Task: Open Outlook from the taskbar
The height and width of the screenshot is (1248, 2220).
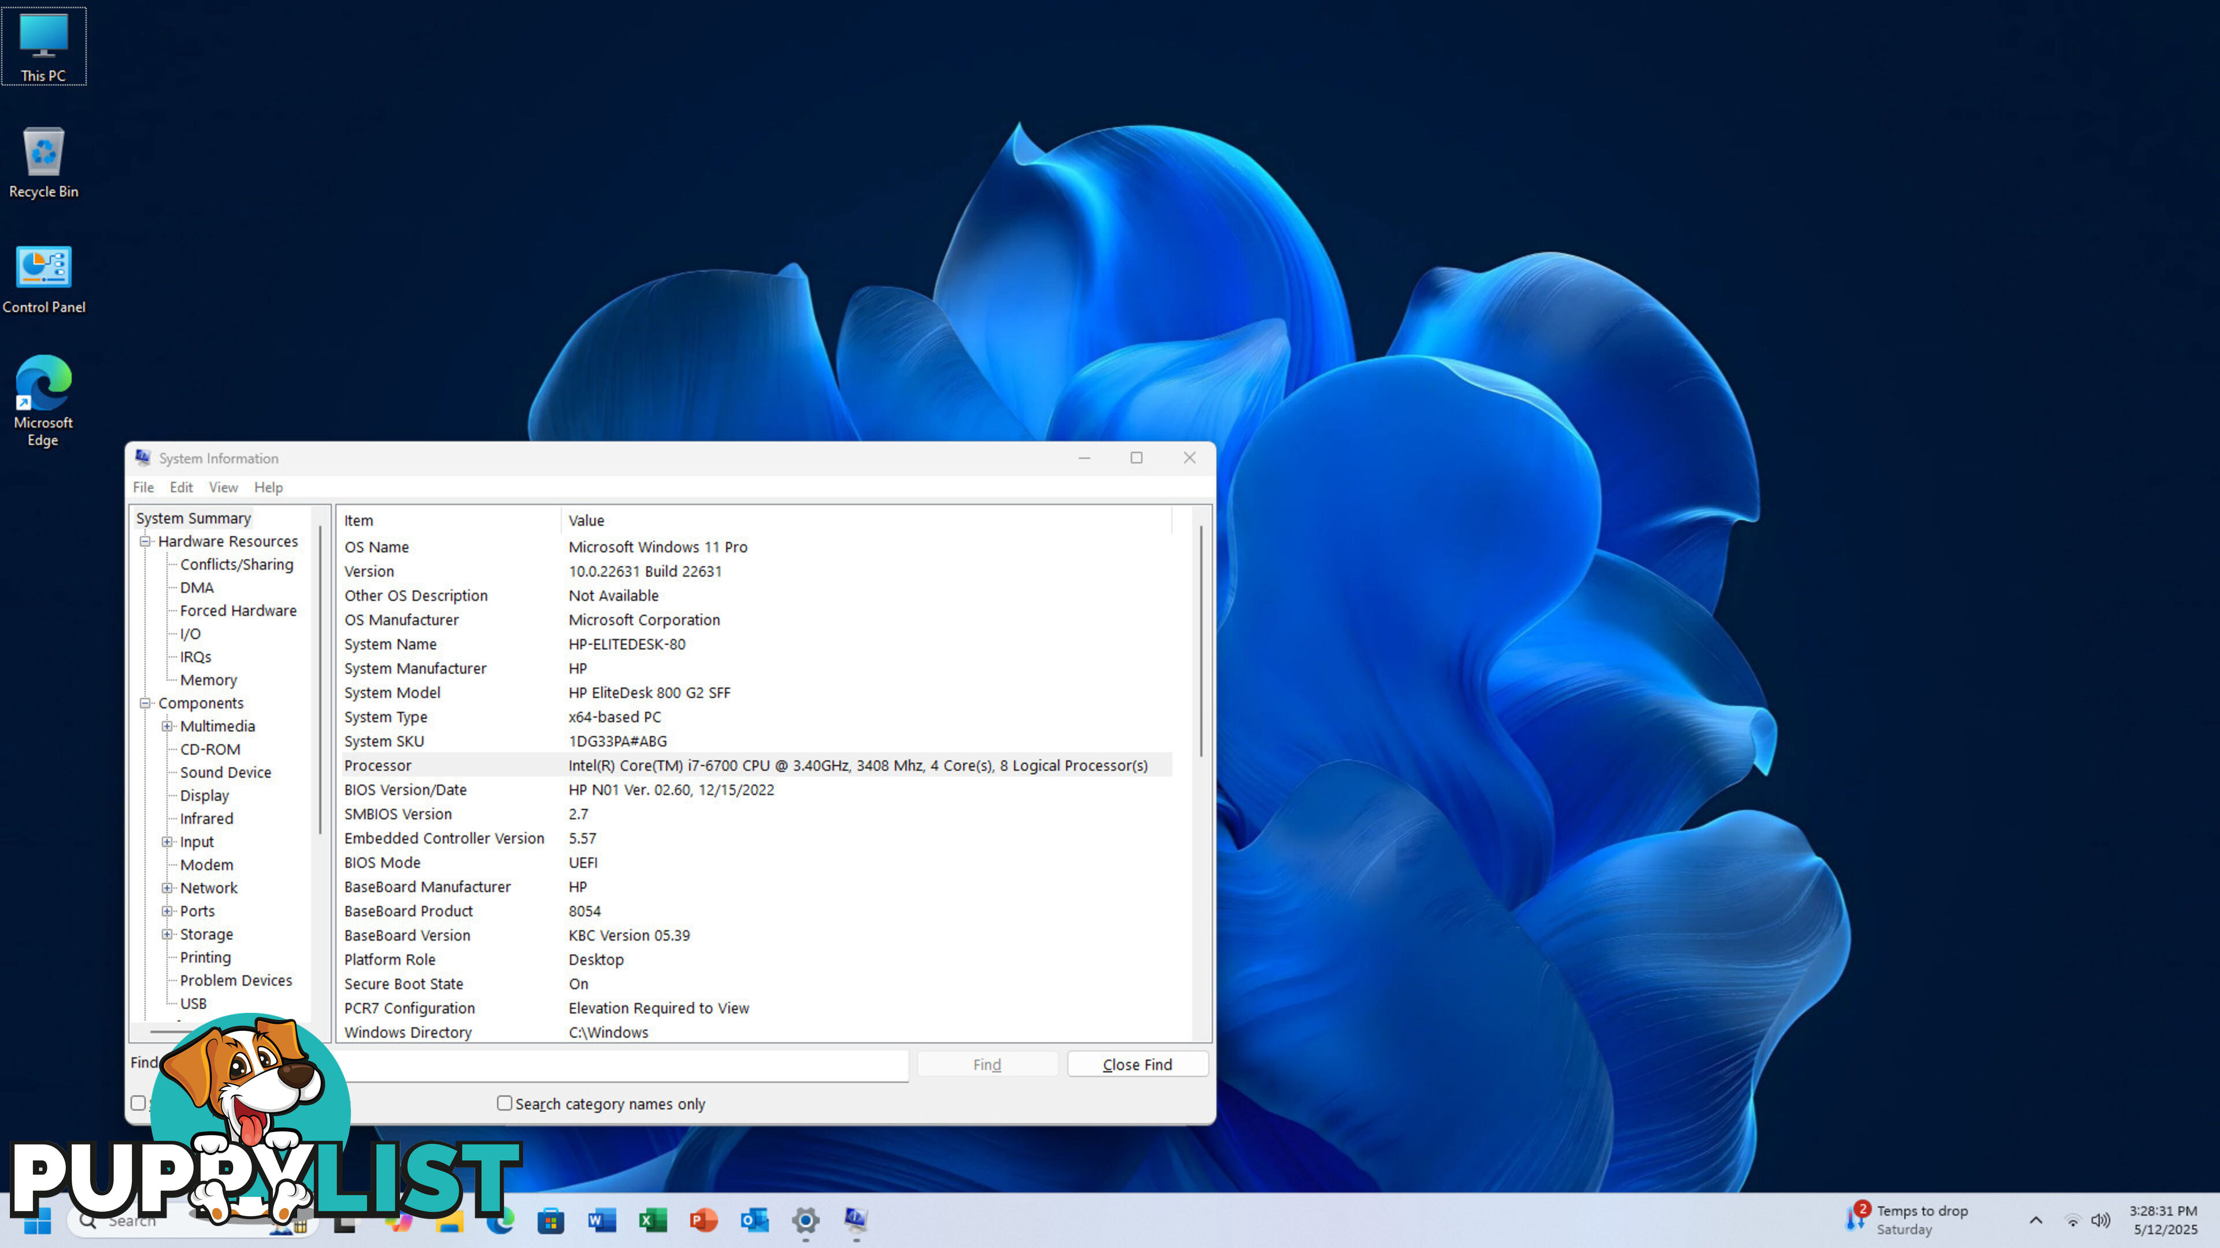Action: (x=754, y=1220)
